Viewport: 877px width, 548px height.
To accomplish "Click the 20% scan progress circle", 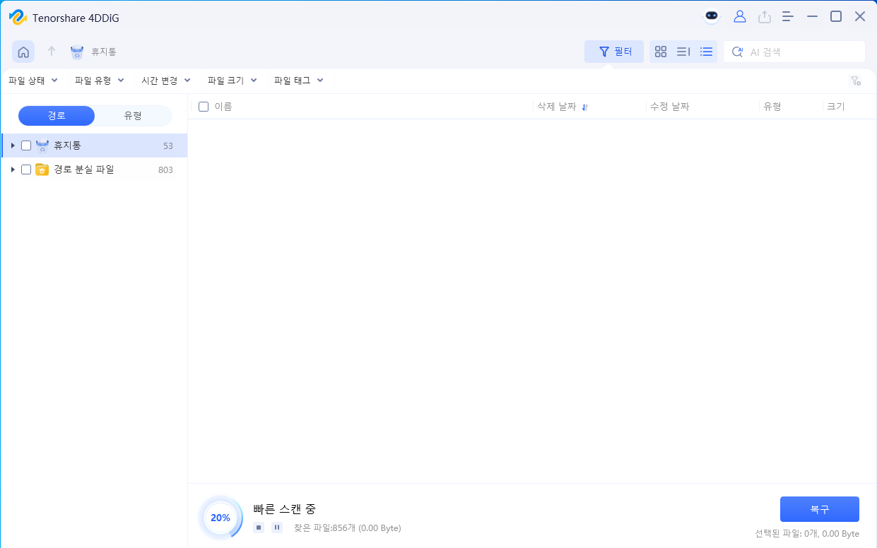I will [220, 518].
